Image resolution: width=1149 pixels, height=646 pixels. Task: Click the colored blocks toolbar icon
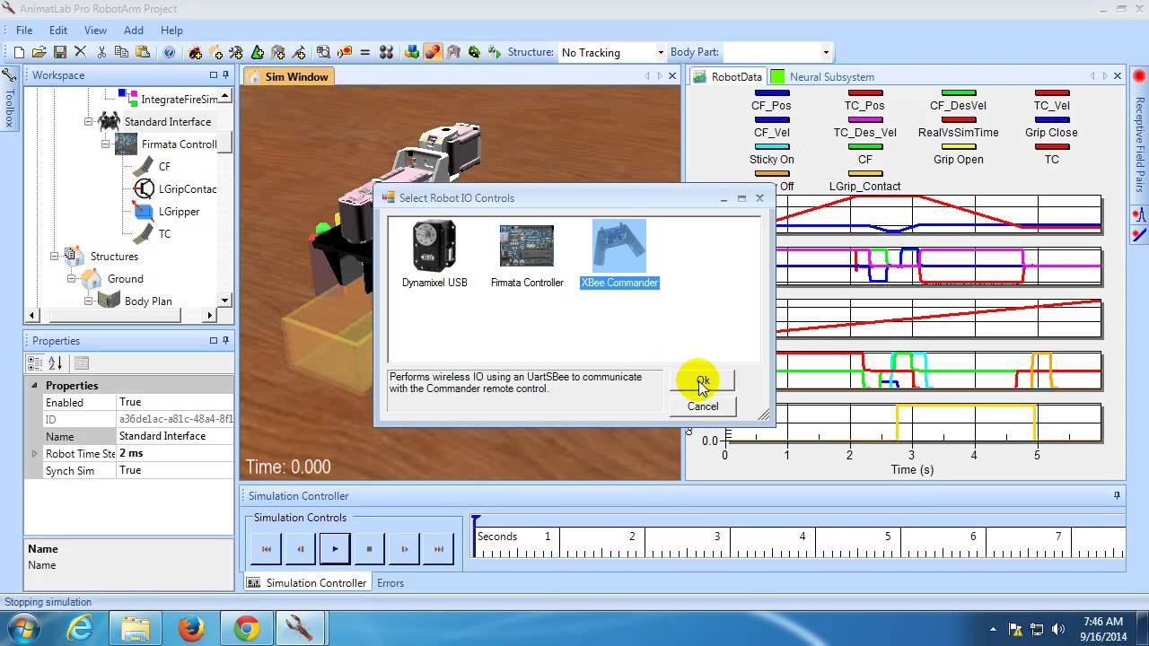click(412, 52)
